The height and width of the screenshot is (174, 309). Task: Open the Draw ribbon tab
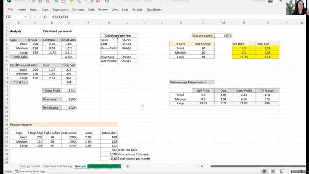pos(45,10)
